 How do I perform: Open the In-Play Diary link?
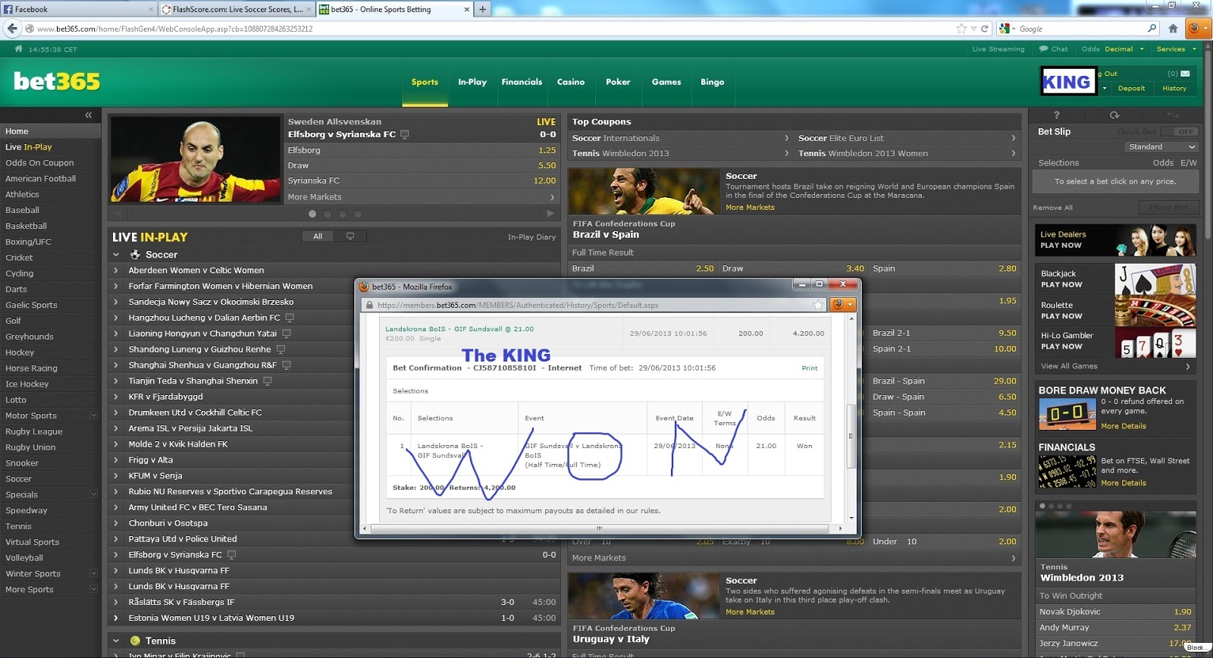[531, 237]
